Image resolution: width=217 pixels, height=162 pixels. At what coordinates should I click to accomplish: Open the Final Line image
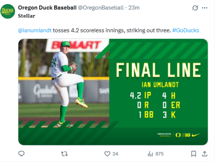[x=113, y=92]
